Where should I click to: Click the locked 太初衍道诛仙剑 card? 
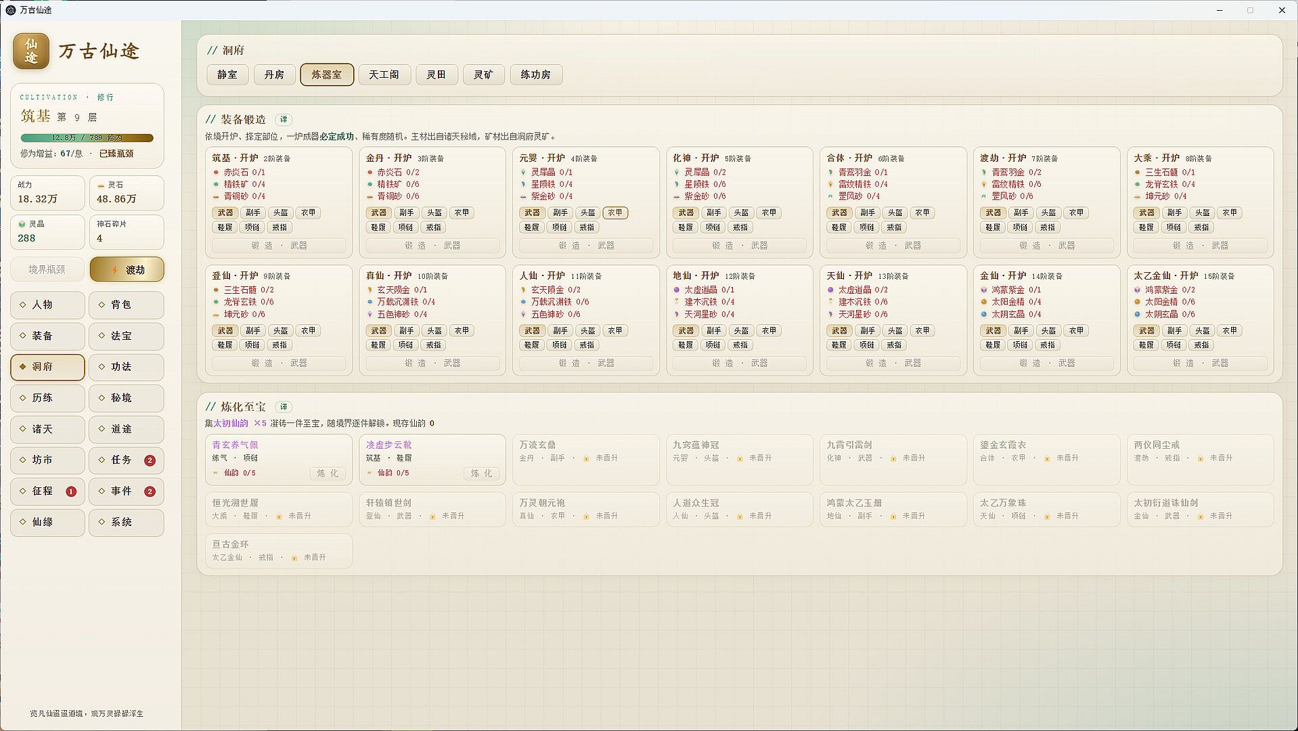(x=1201, y=509)
